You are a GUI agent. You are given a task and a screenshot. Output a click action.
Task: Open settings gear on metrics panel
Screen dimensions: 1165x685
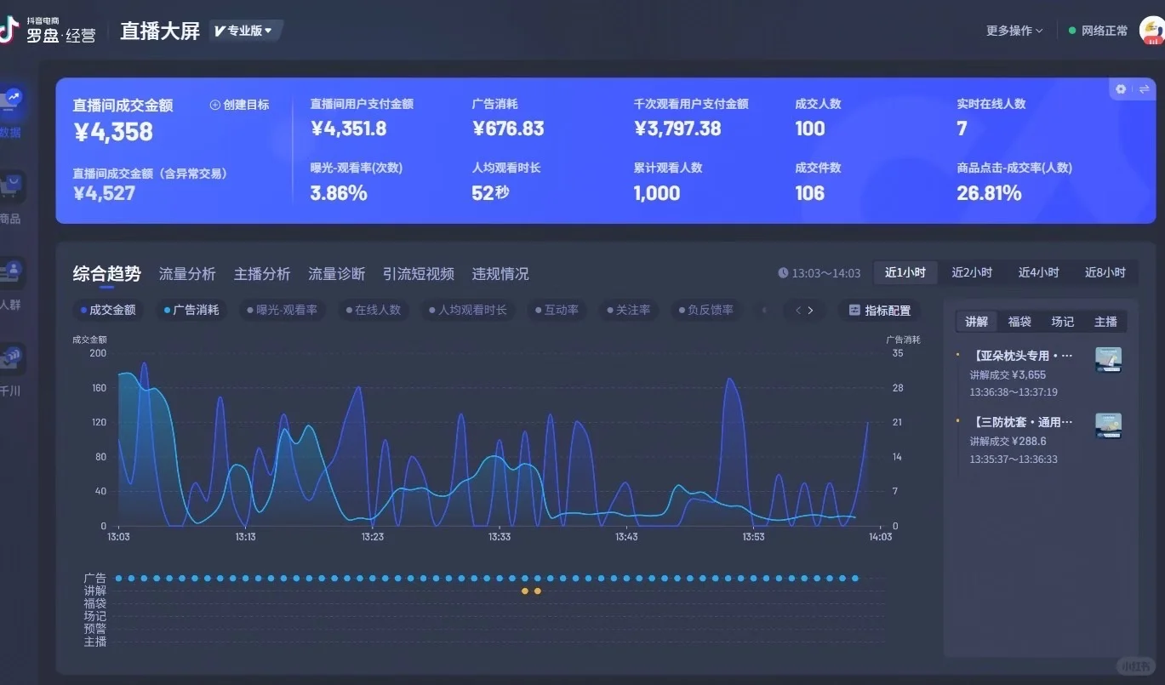[1120, 88]
